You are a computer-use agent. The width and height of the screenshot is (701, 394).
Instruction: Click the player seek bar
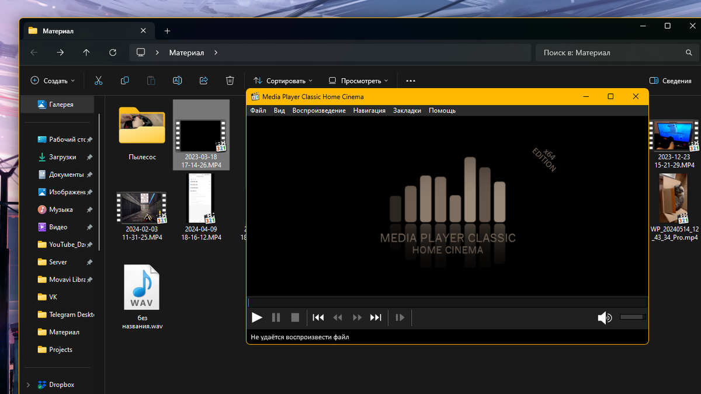pyautogui.click(x=447, y=302)
